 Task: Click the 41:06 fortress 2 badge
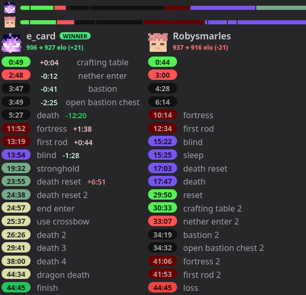163,261
